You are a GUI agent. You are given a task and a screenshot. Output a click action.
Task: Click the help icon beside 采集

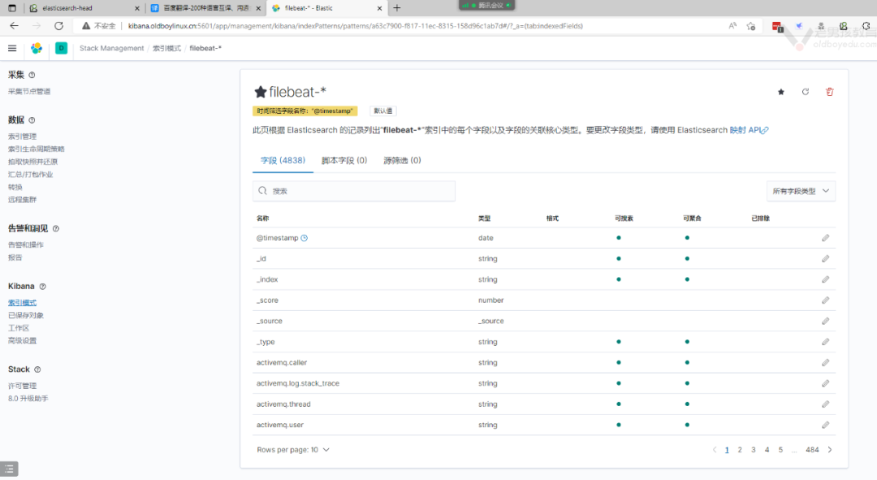click(x=32, y=75)
